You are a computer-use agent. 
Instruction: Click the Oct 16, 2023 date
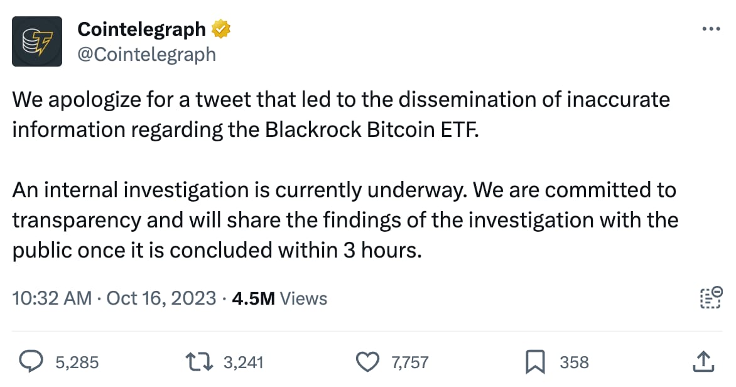click(x=161, y=298)
